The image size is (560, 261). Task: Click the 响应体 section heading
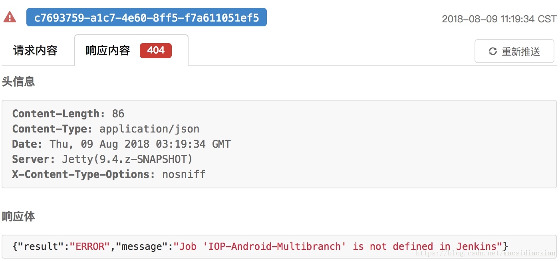(x=18, y=216)
